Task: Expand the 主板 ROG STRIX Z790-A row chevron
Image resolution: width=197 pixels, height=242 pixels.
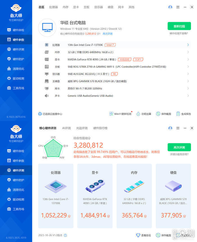Action: [188, 67]
